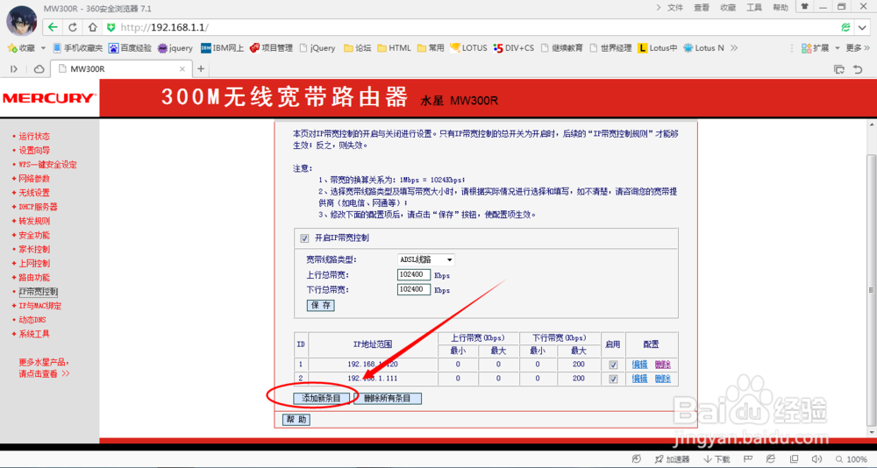Open the 扩展 extensions button

coord(816,48)
